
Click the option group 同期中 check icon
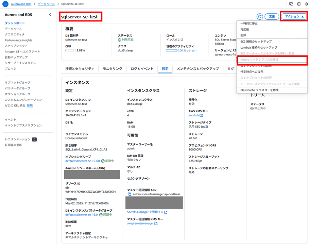coord(103,161)
